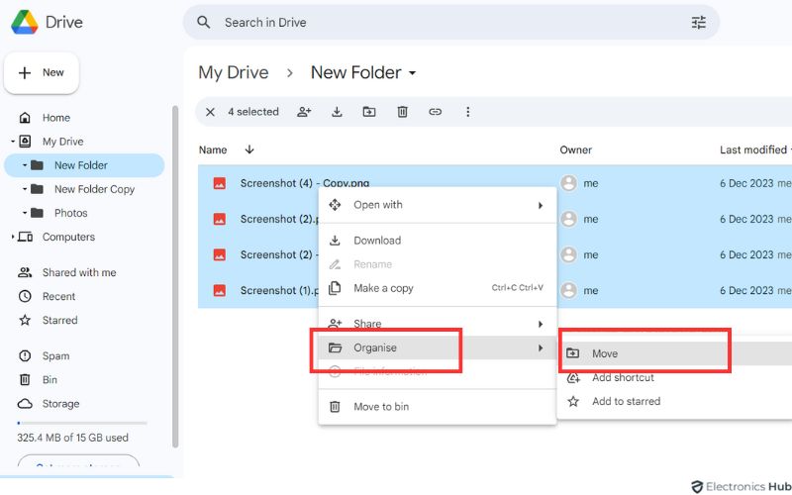Click in Search in Drive field
792x495 pixels.
click(451, 22)
